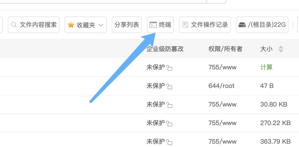Viewport: 299px width, 147px height.
Task: Toggle the lock icon in the 47 B row
Action: coord(169,87)
